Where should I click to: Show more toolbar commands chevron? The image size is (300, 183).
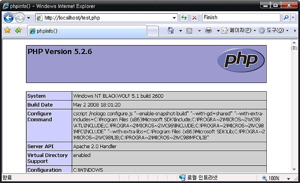tap(295, 30)
